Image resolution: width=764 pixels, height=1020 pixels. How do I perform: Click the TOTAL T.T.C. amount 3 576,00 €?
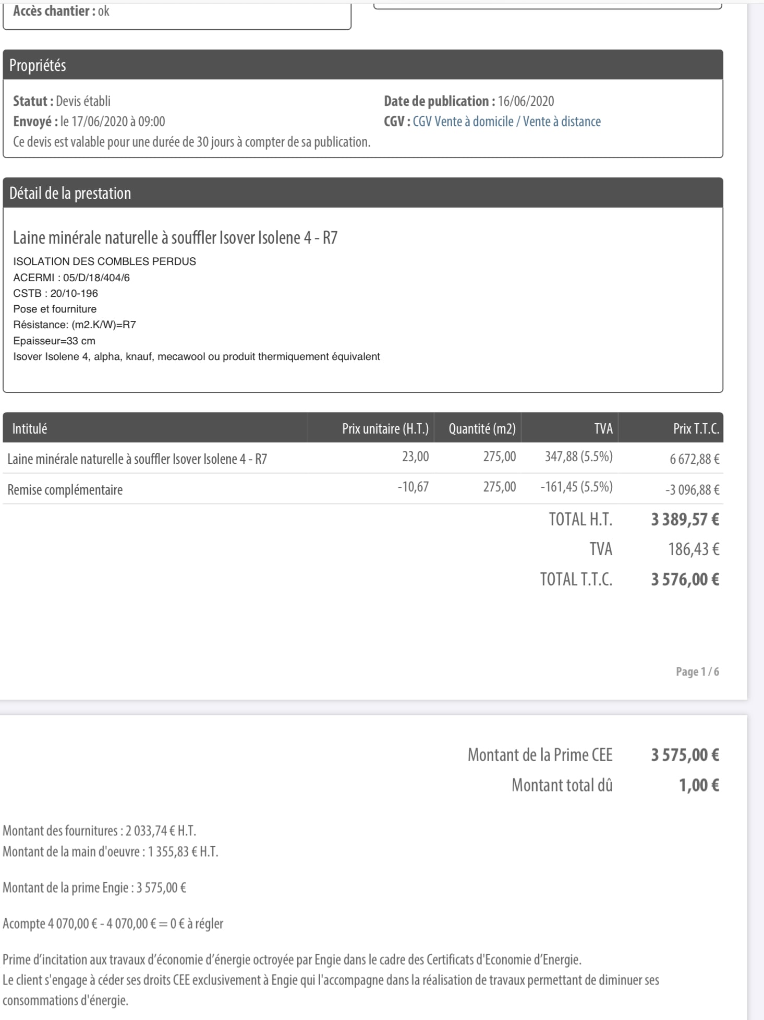685,579
